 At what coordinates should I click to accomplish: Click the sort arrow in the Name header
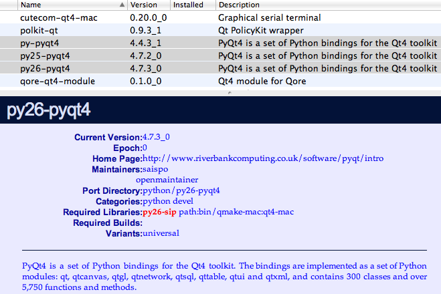[x=122, y=5]
